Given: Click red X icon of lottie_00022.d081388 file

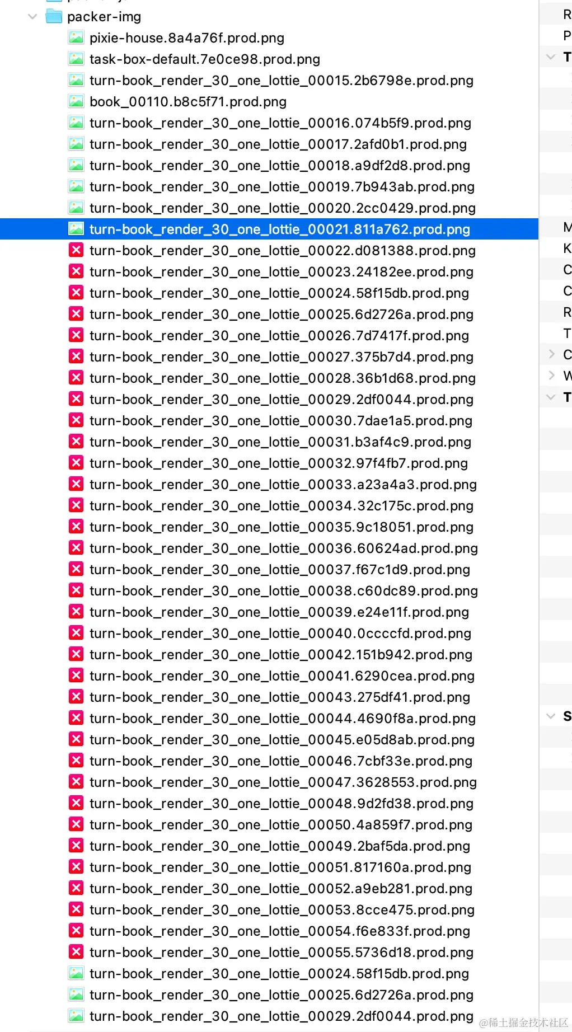Looking at the screenshot, I should (76, 251).
